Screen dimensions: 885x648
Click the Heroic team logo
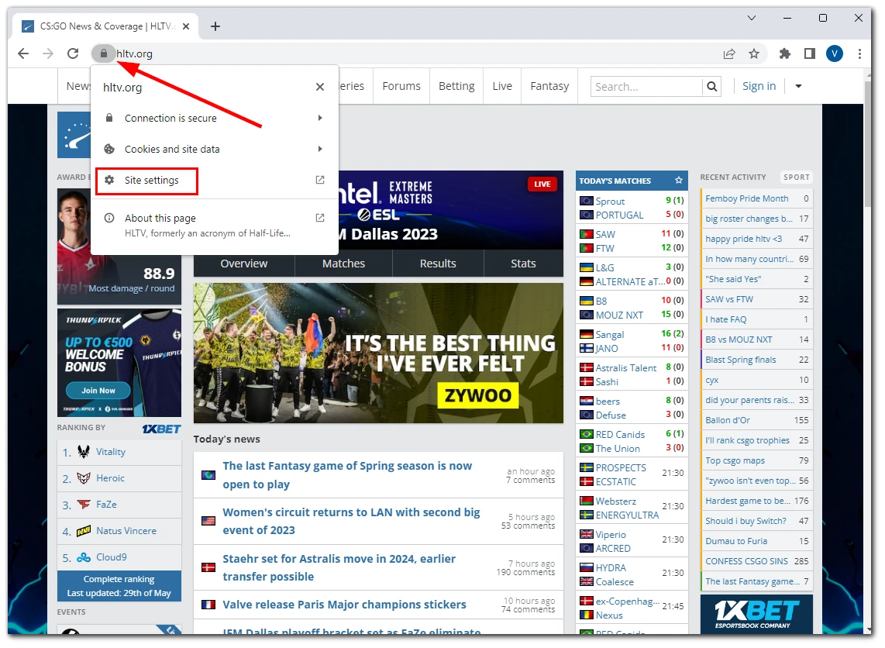point(84,478)
